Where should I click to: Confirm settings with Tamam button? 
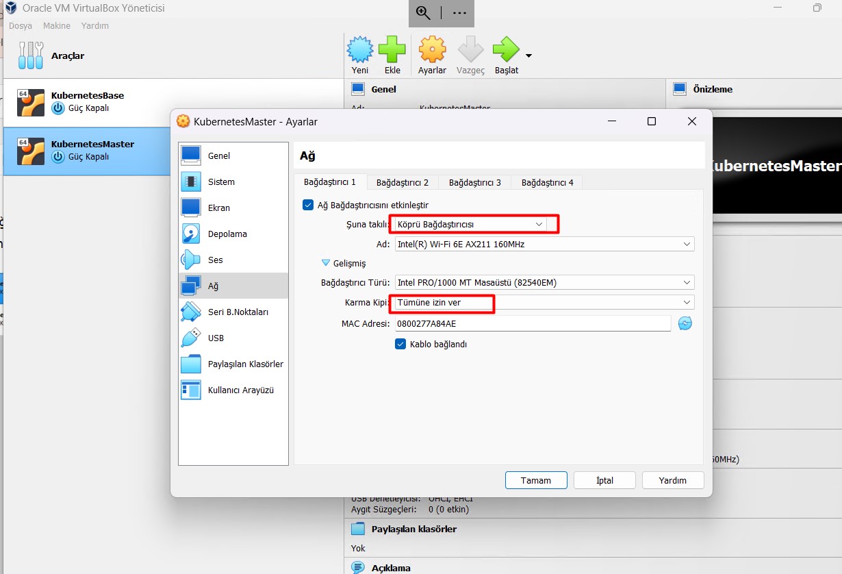click(x=536, y=480)
